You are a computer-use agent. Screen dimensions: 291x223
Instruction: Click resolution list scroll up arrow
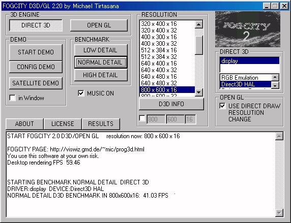pyautogui.click(x=199, y=24)
